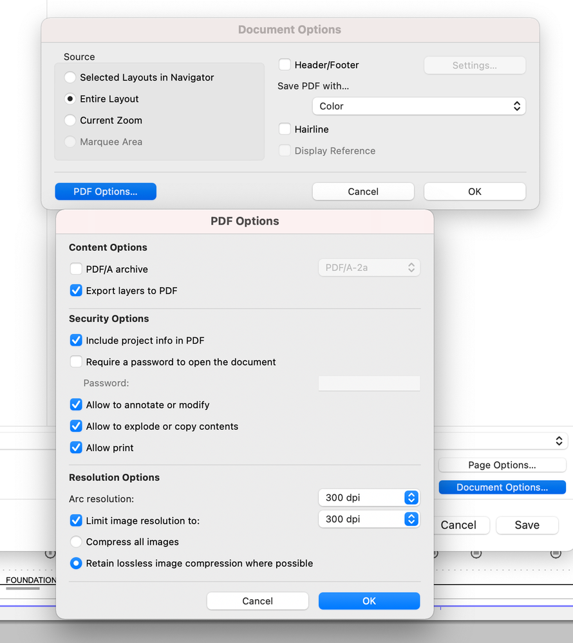Uncheck Export layers to PDF
Screen dimensions: 573x643
point(76,291)
